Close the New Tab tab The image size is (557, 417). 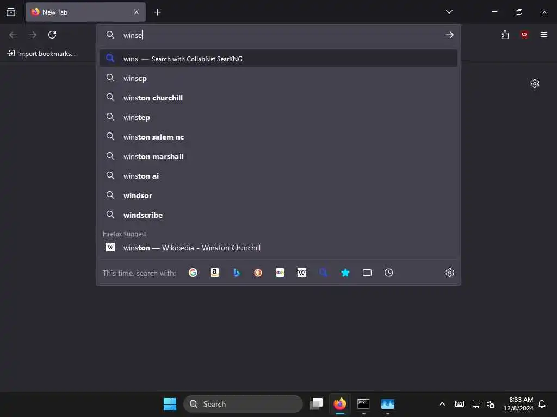137,12
